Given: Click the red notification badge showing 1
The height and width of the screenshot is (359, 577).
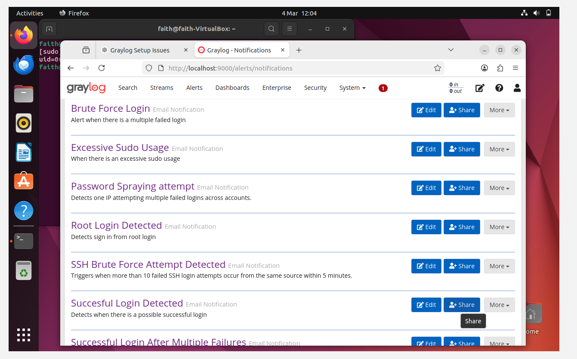Looking at the screenshot, I should tap(383, 88).
